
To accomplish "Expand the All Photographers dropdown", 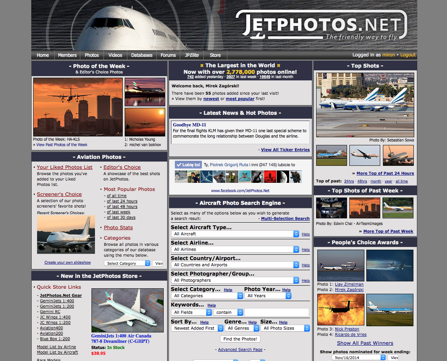I will [235, 280].
